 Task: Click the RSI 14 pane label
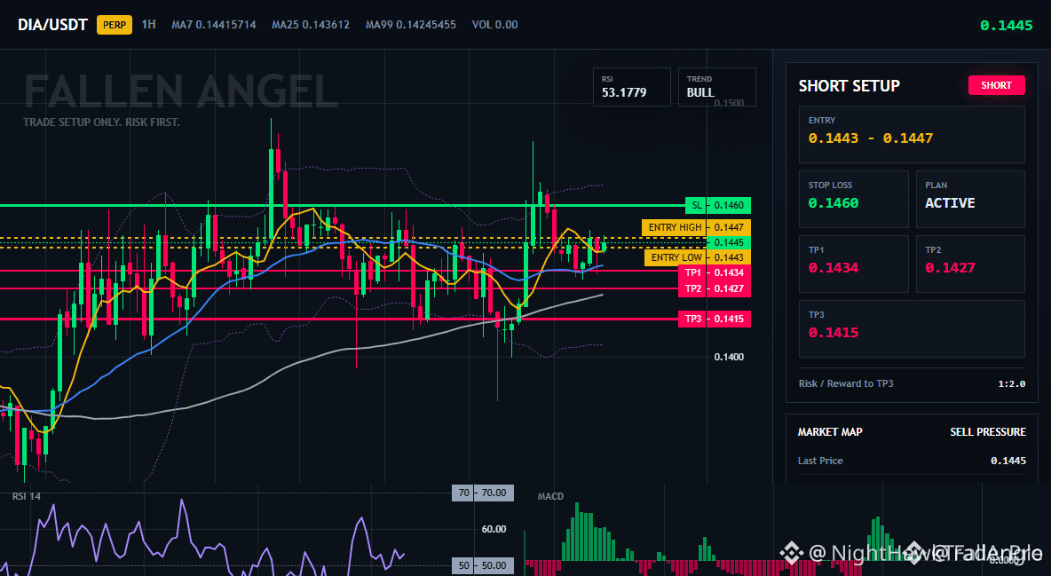point(27,496)
